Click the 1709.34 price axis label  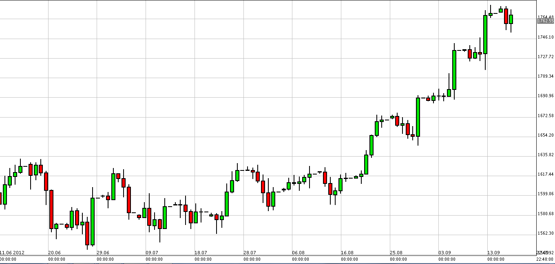click(x=546, y=76)
